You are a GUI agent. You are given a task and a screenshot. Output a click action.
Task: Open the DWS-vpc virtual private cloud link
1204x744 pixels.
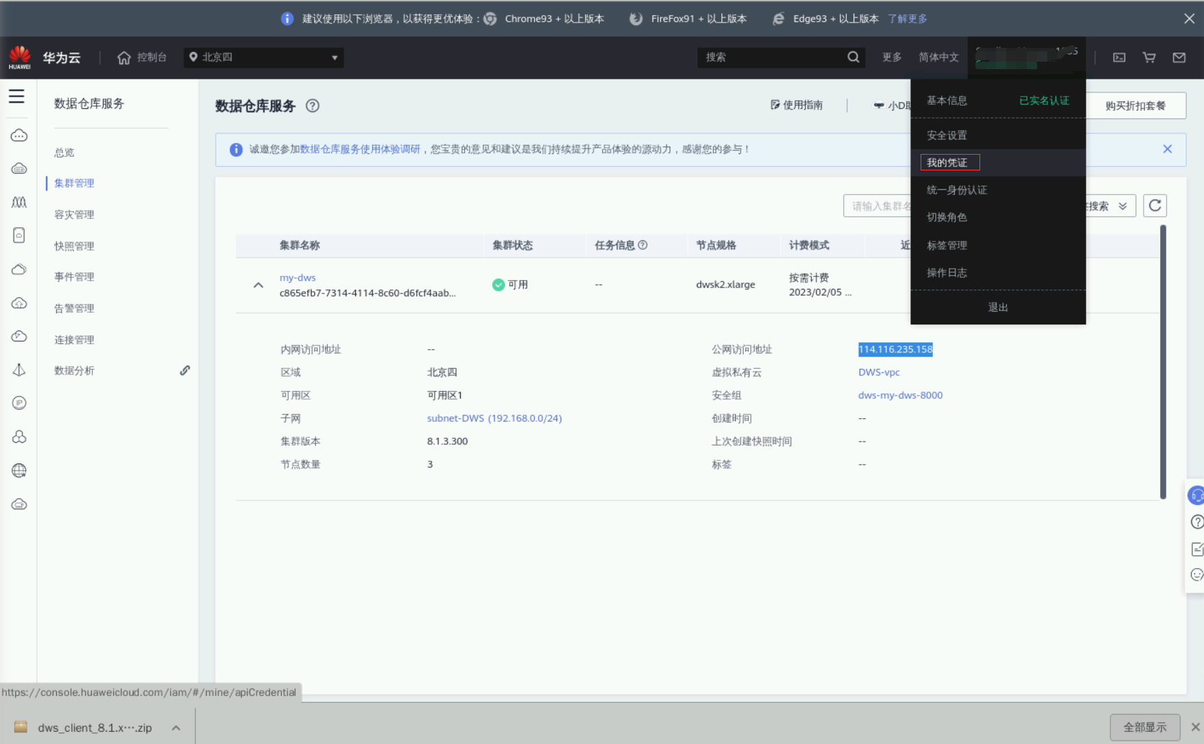click(879, 372)
